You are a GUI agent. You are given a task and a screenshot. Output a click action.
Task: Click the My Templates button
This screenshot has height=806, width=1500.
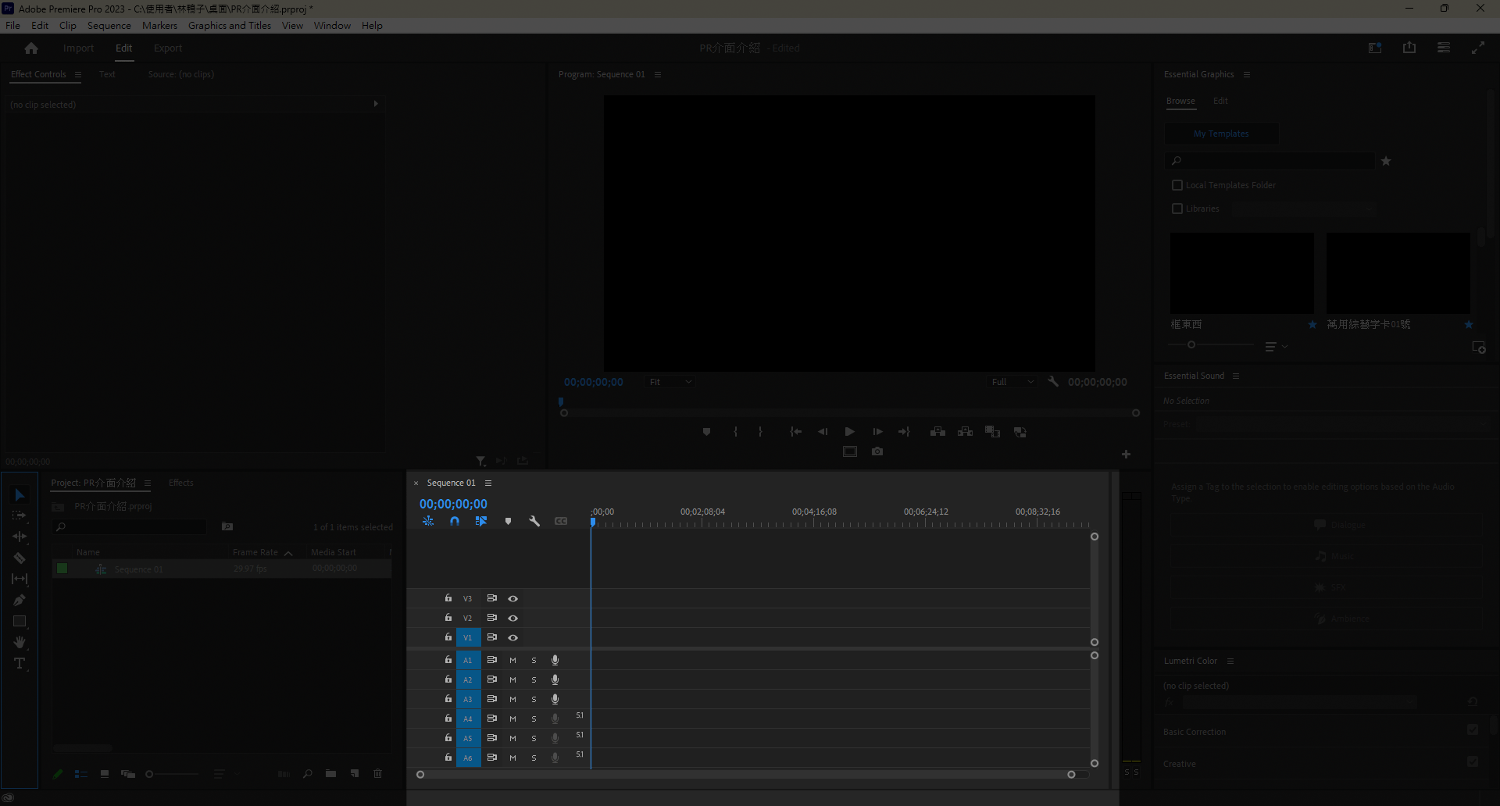pos(1221,134)
